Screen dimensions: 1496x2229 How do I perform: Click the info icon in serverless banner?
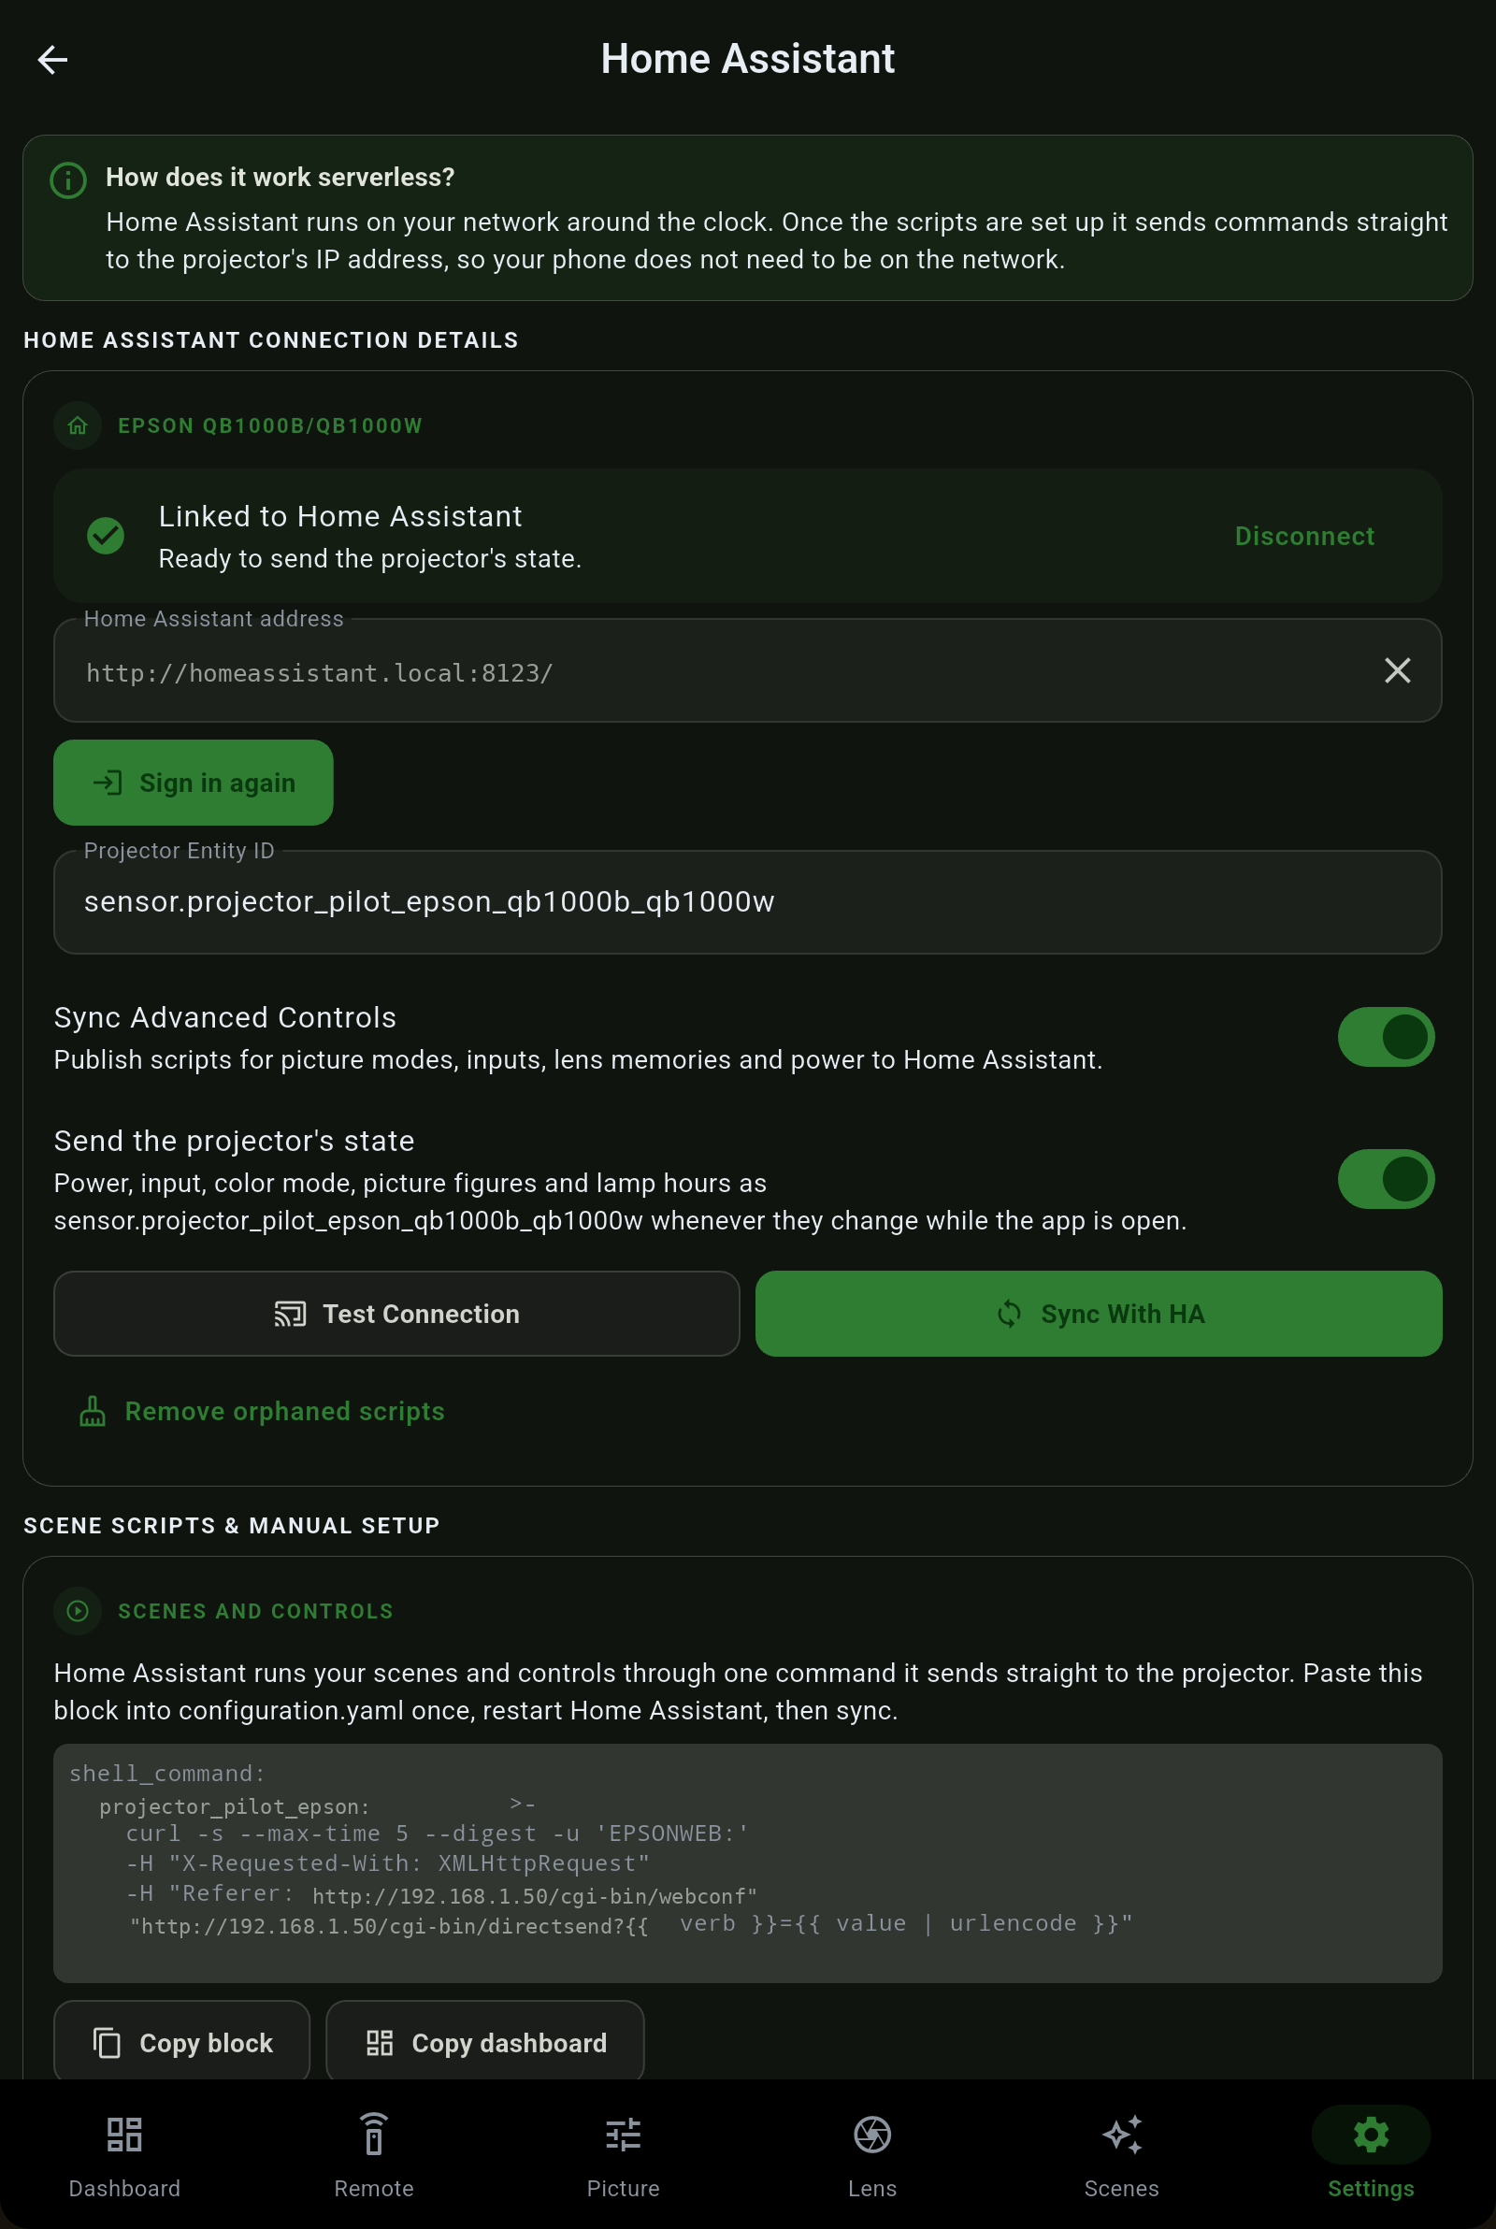click(67, 180)
